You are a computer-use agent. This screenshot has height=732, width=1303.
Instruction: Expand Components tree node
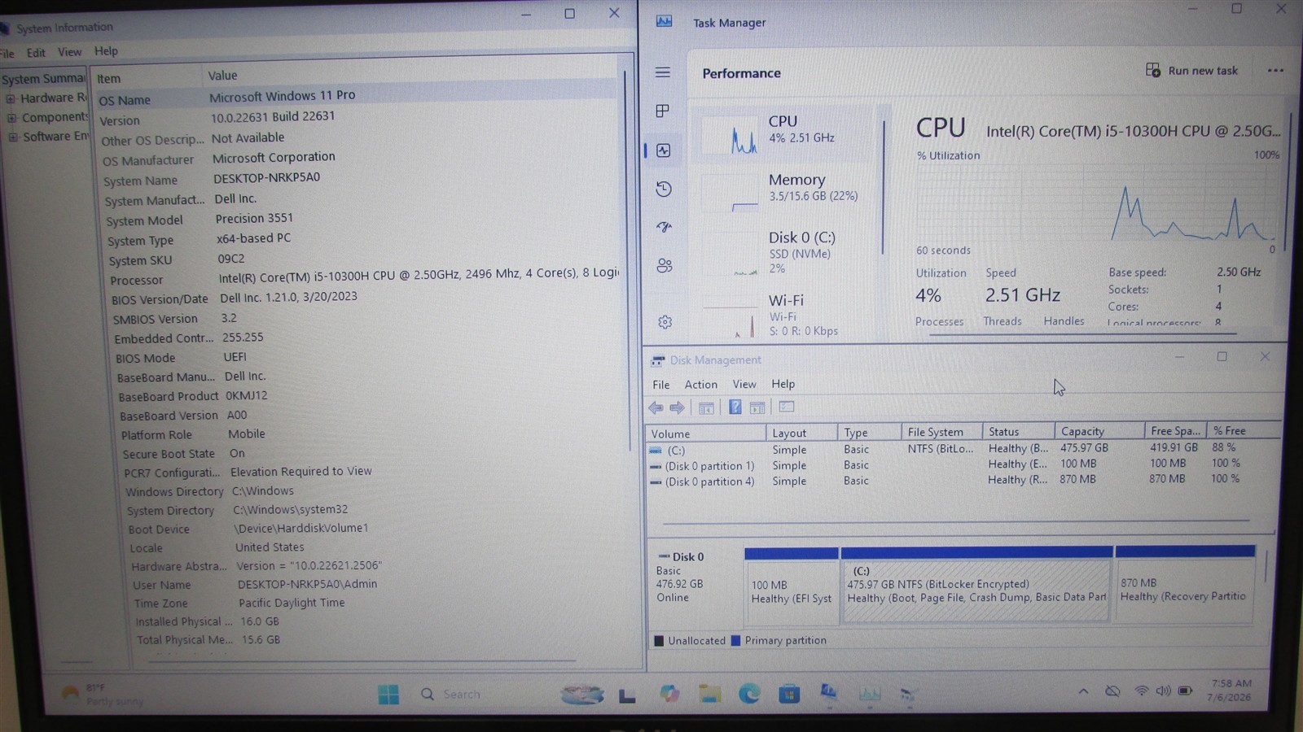[12, 118]
